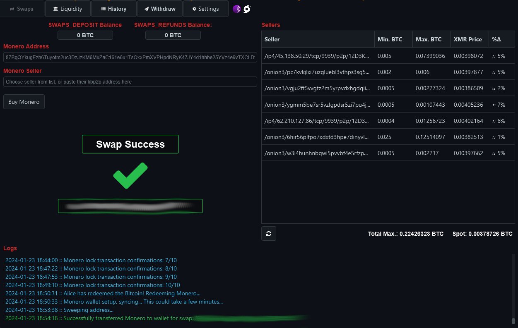
Task: Click log entry Alice has redeemed the Bitcoin
Action: pyautogui.click(x=103, y=293)
